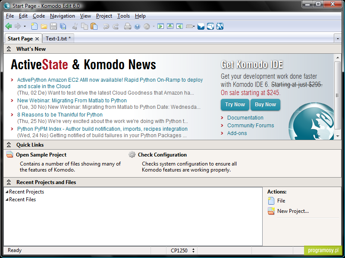Click the green Back arrow in toolbar
Image resolution: width=345 pixels, height=258 pixels.
coord(9,26)
